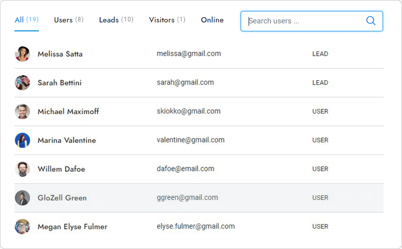Switch to the All tab
402x249 pixels.
26,20
